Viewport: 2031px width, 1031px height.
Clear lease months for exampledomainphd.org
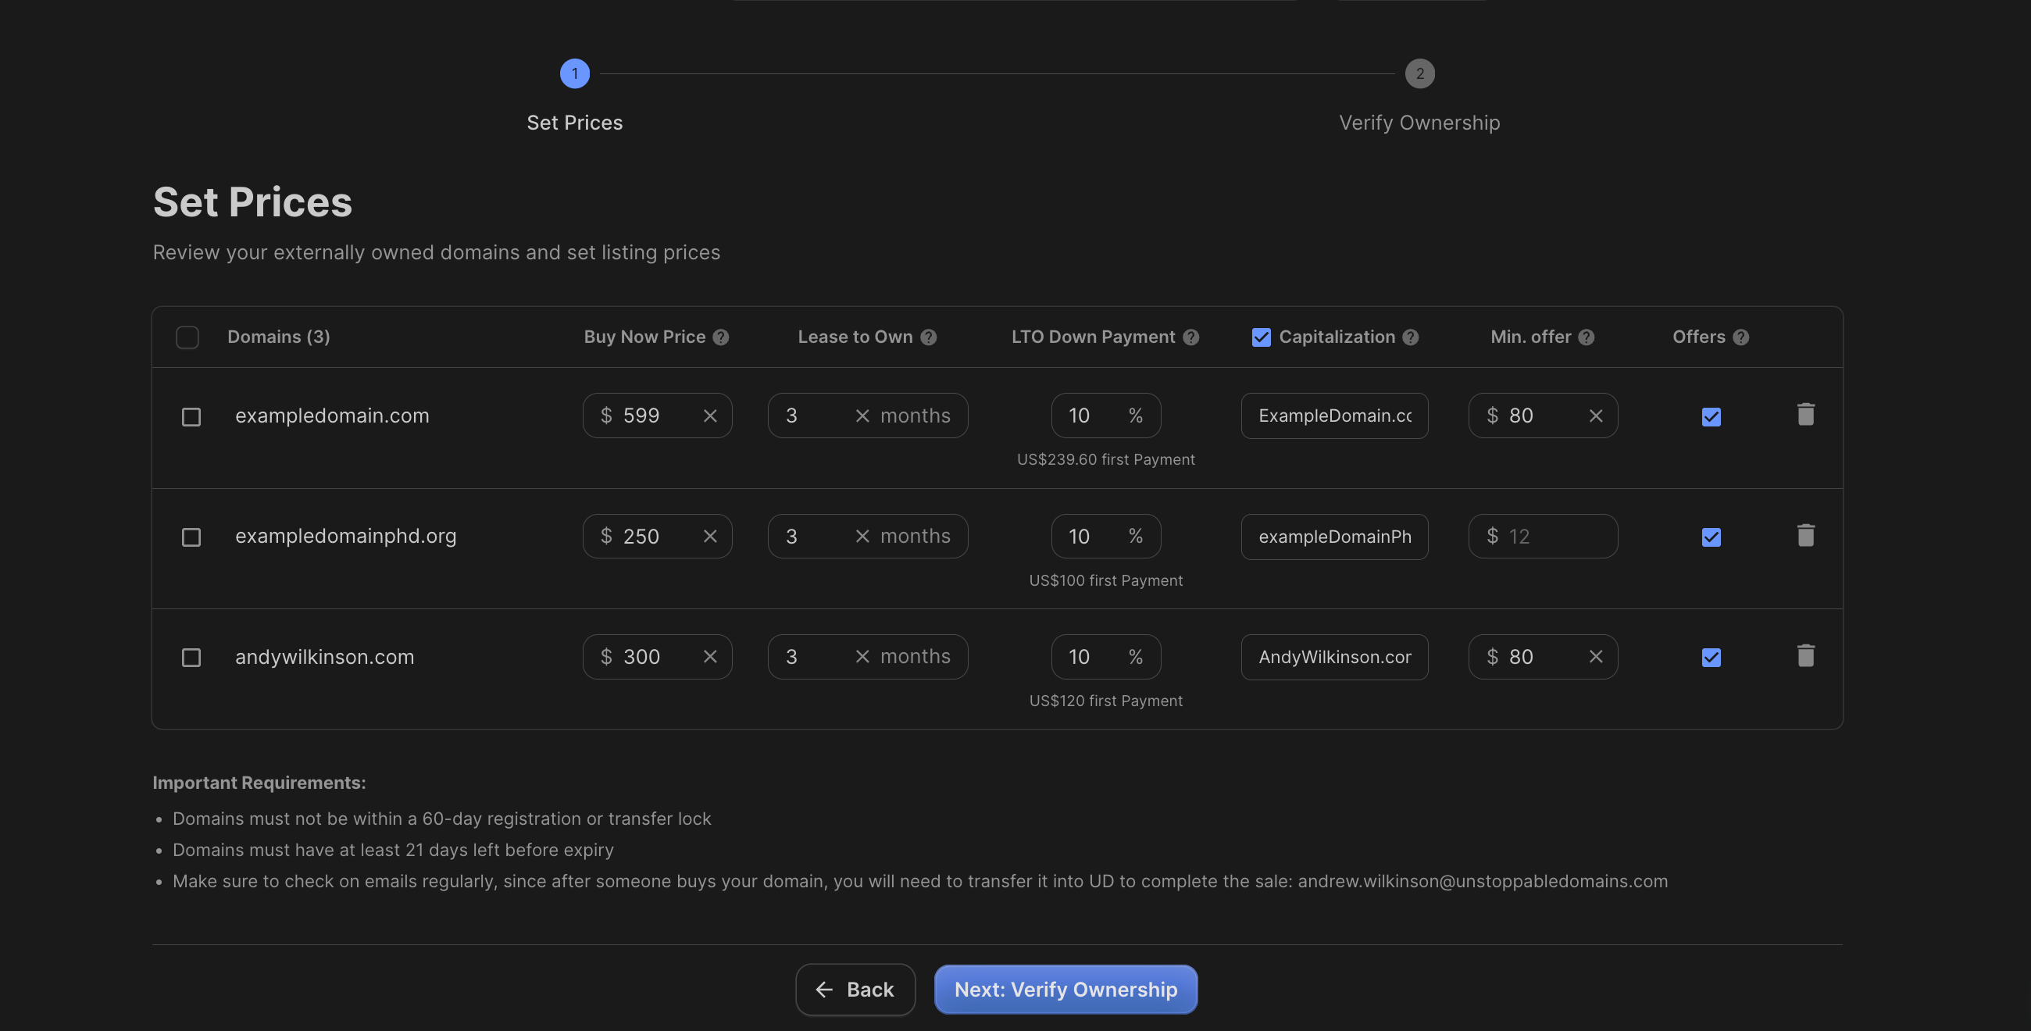coord(862,537)
